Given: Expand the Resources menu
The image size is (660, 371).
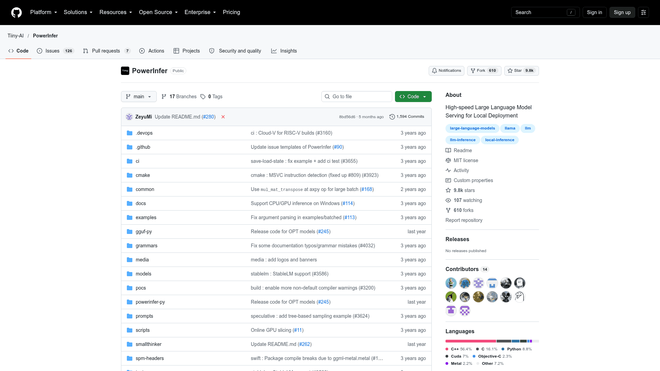Looking at the screenshot, I should click(116, 12).
